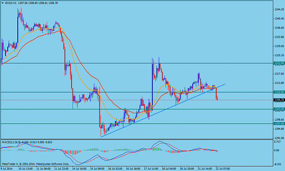
Task: Click the 15 Jul 09:00 time label
Action: [98, 169]
